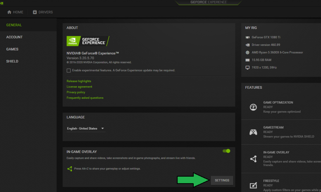The image size is (321, 192).
Task: Click the In-Game Overlay feature entry title
Action: click(x=276, y=152)
